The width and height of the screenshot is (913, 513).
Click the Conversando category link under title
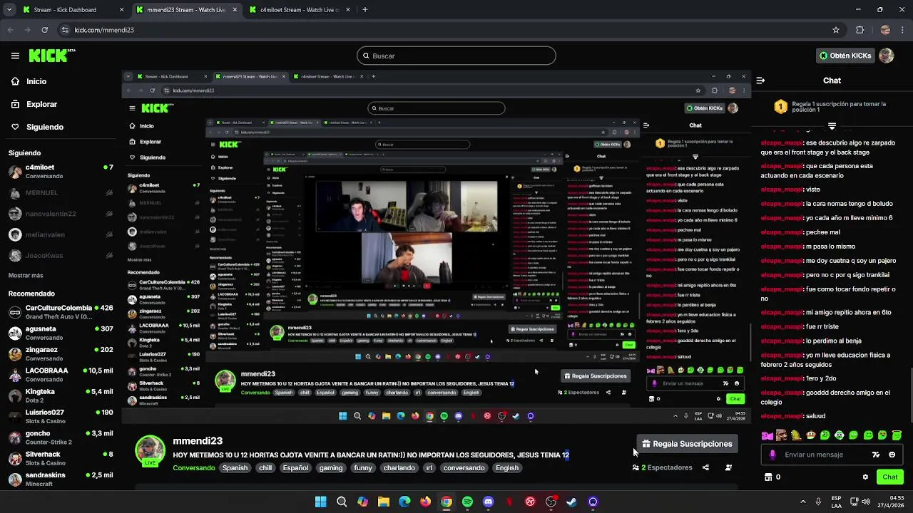[193, 468]
